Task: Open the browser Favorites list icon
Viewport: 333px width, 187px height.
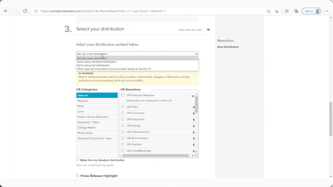Action: (x=287, y=11)
